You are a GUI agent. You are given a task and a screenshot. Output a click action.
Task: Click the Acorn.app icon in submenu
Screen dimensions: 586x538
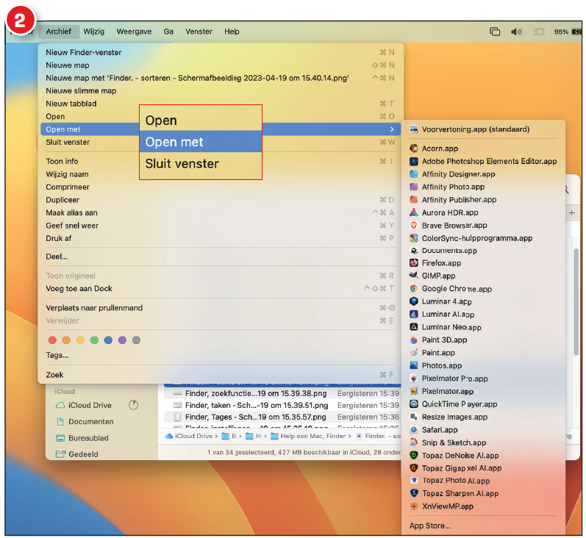[x=413, y=148]
